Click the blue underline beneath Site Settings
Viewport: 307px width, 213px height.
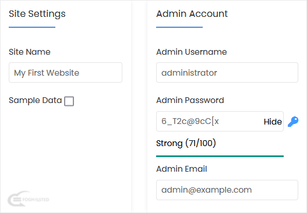click(32, 27)
